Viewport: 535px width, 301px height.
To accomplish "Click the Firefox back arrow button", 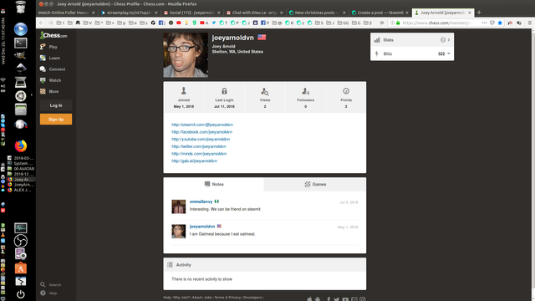I will [x=42, y=23].
